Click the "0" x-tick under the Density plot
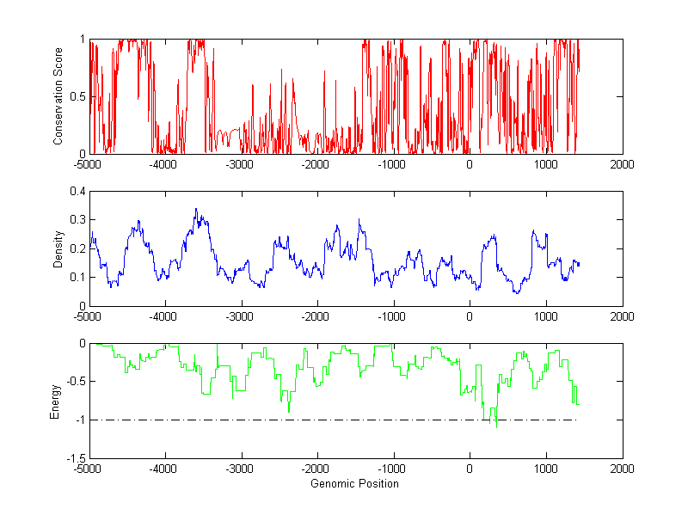Screen dimensions: 688x515 pyautogui.click(x=470, y=317)
